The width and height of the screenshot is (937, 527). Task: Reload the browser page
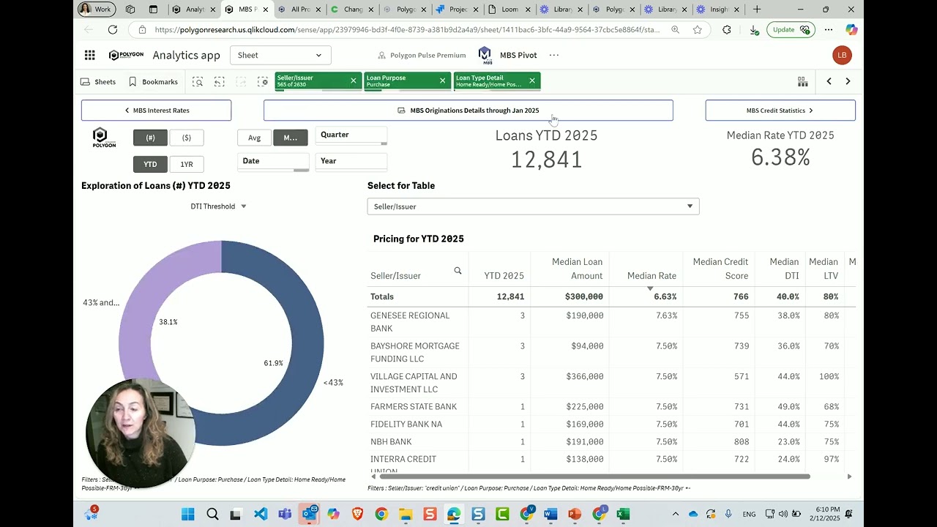[x=113, y=30]
